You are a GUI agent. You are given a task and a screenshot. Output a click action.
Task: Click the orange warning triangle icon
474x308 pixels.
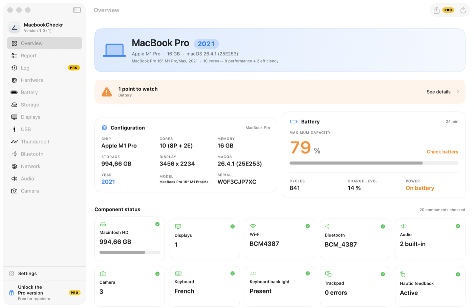[107, 92]
